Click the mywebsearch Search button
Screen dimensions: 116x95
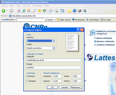(x=49, y=20)
